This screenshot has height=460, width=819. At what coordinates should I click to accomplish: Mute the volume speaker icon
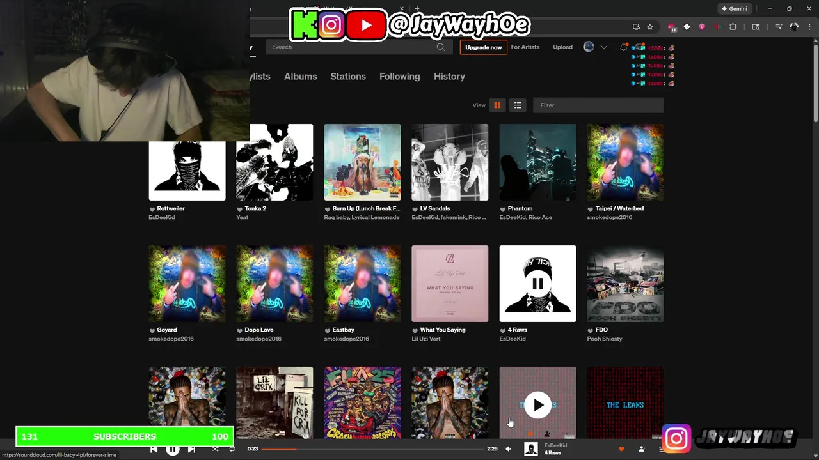pos(508,449)
